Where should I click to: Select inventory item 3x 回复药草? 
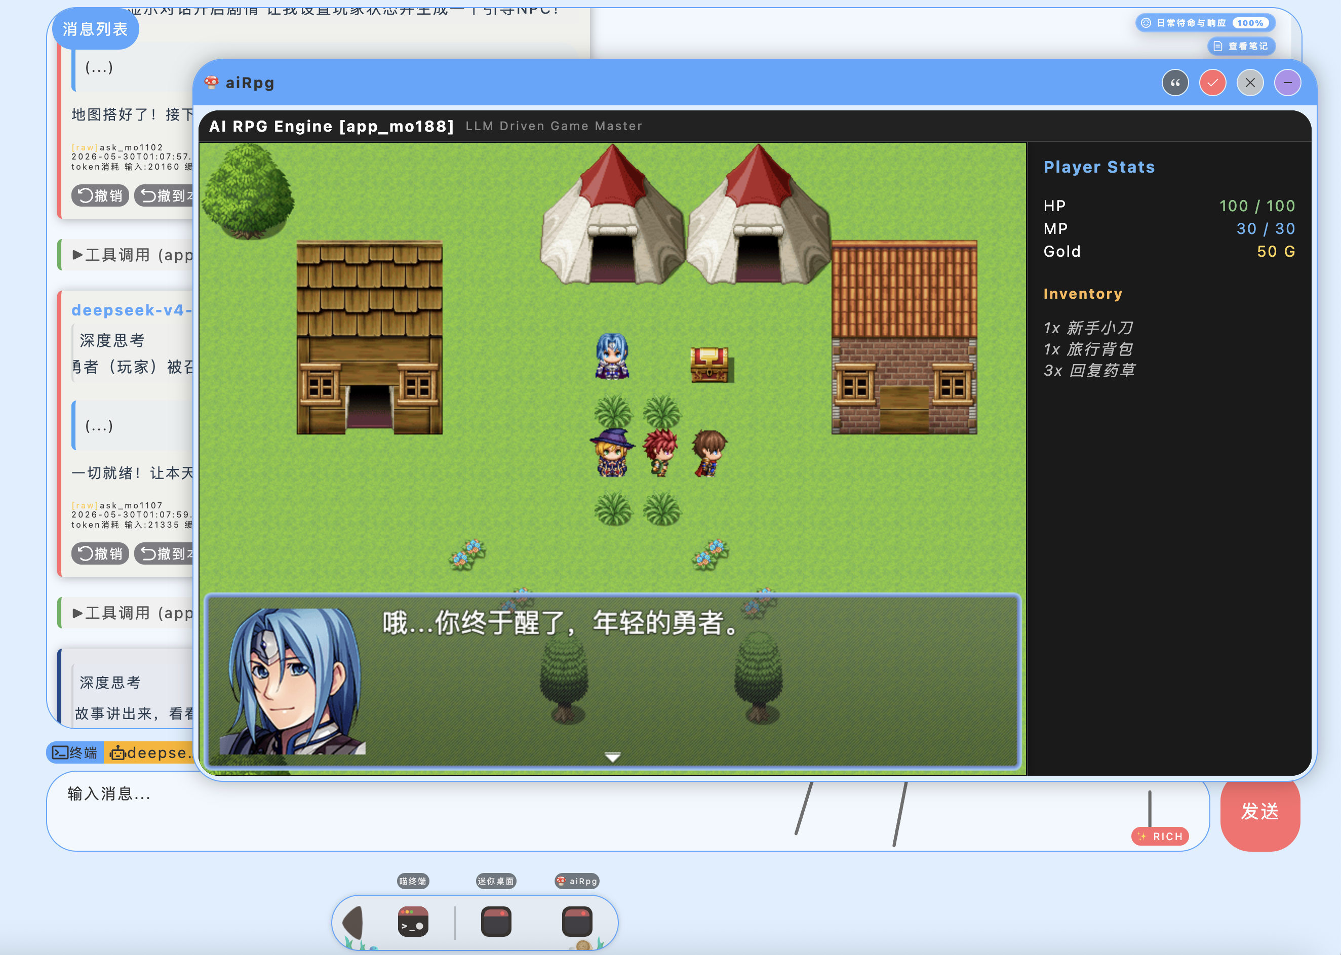pyautogui.click(x=1089, y=371)
